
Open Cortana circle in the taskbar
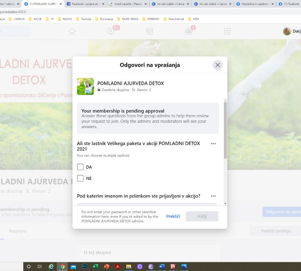tap(29, 266)
